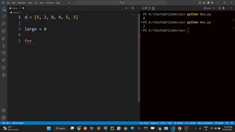Open the Source Control view
235x132 pixels.
coord(4,23)
